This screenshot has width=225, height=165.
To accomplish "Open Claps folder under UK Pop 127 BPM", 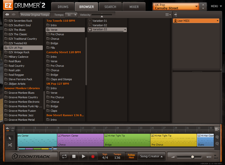I will [x=65, y=111].
